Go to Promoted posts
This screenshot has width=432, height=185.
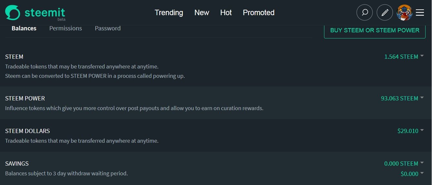[x=258, y=13]
